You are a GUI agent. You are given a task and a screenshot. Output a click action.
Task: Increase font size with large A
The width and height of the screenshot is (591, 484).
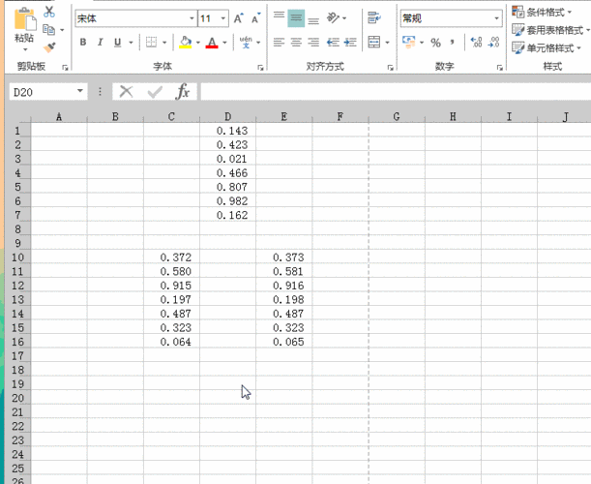point(239,18)
